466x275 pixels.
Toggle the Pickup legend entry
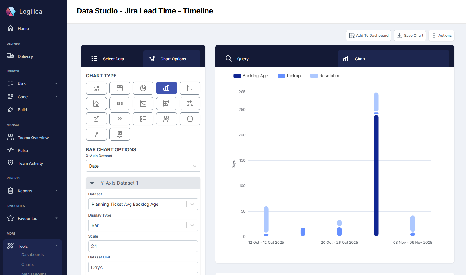coord(289,76)
